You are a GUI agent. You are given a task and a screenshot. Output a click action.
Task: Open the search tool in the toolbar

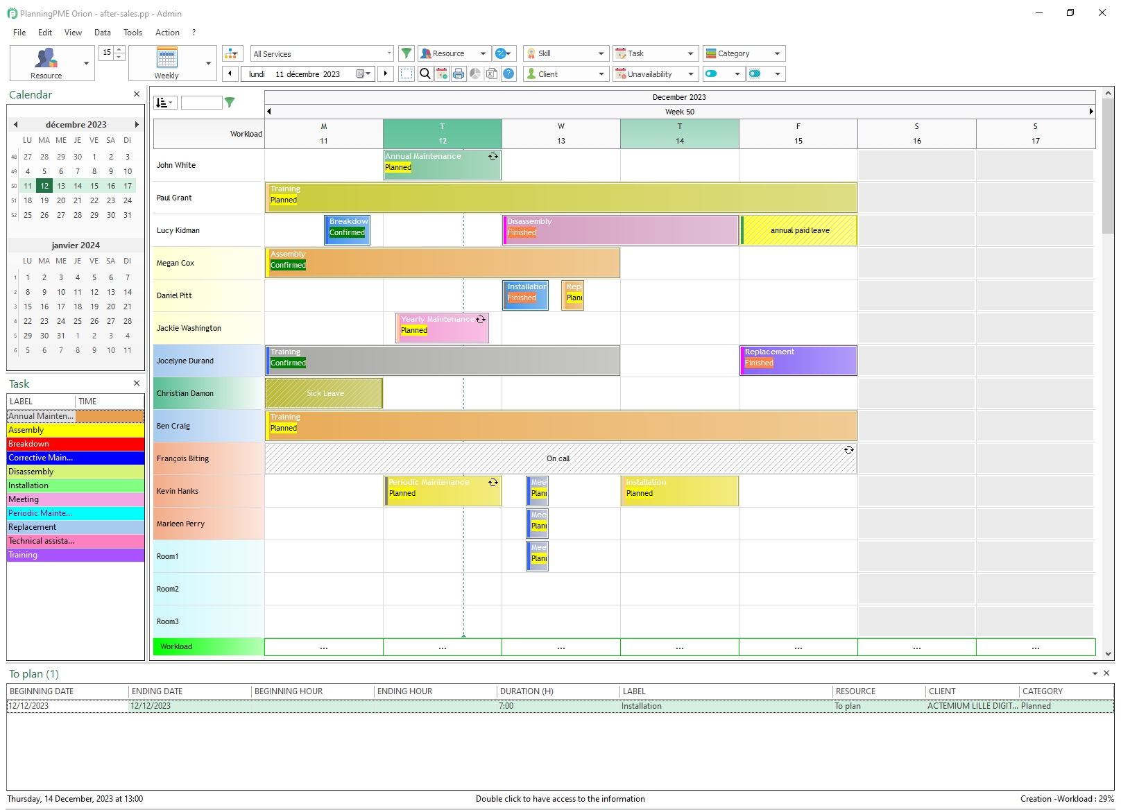425,74
